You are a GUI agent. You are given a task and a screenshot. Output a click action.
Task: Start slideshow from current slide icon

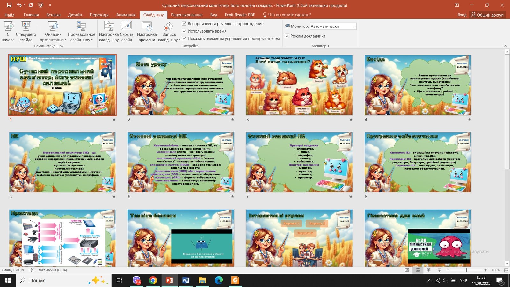pyautogui.click(x=26, y=26)
